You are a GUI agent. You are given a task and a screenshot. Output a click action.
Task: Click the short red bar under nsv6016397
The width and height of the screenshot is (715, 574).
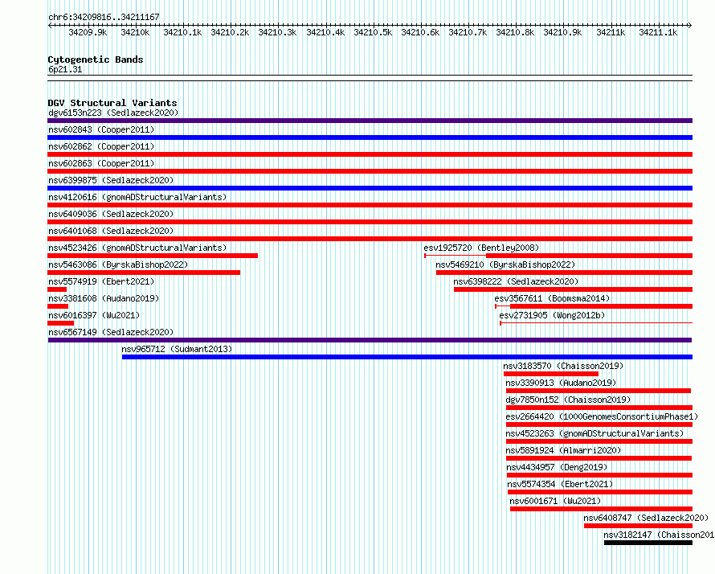[x=60, y=323]
